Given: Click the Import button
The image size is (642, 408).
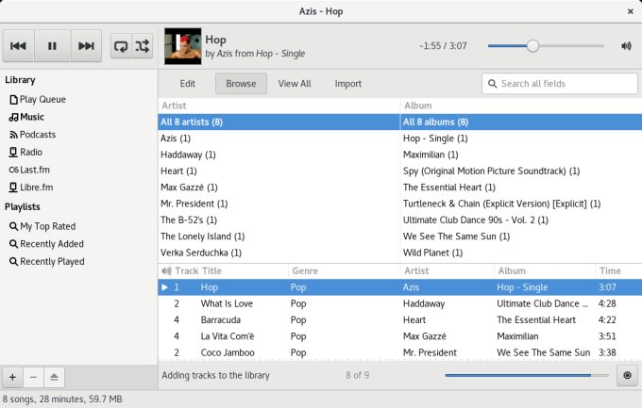Looking at the screenshot, I should pyautogui.click(x=348, y=84).
